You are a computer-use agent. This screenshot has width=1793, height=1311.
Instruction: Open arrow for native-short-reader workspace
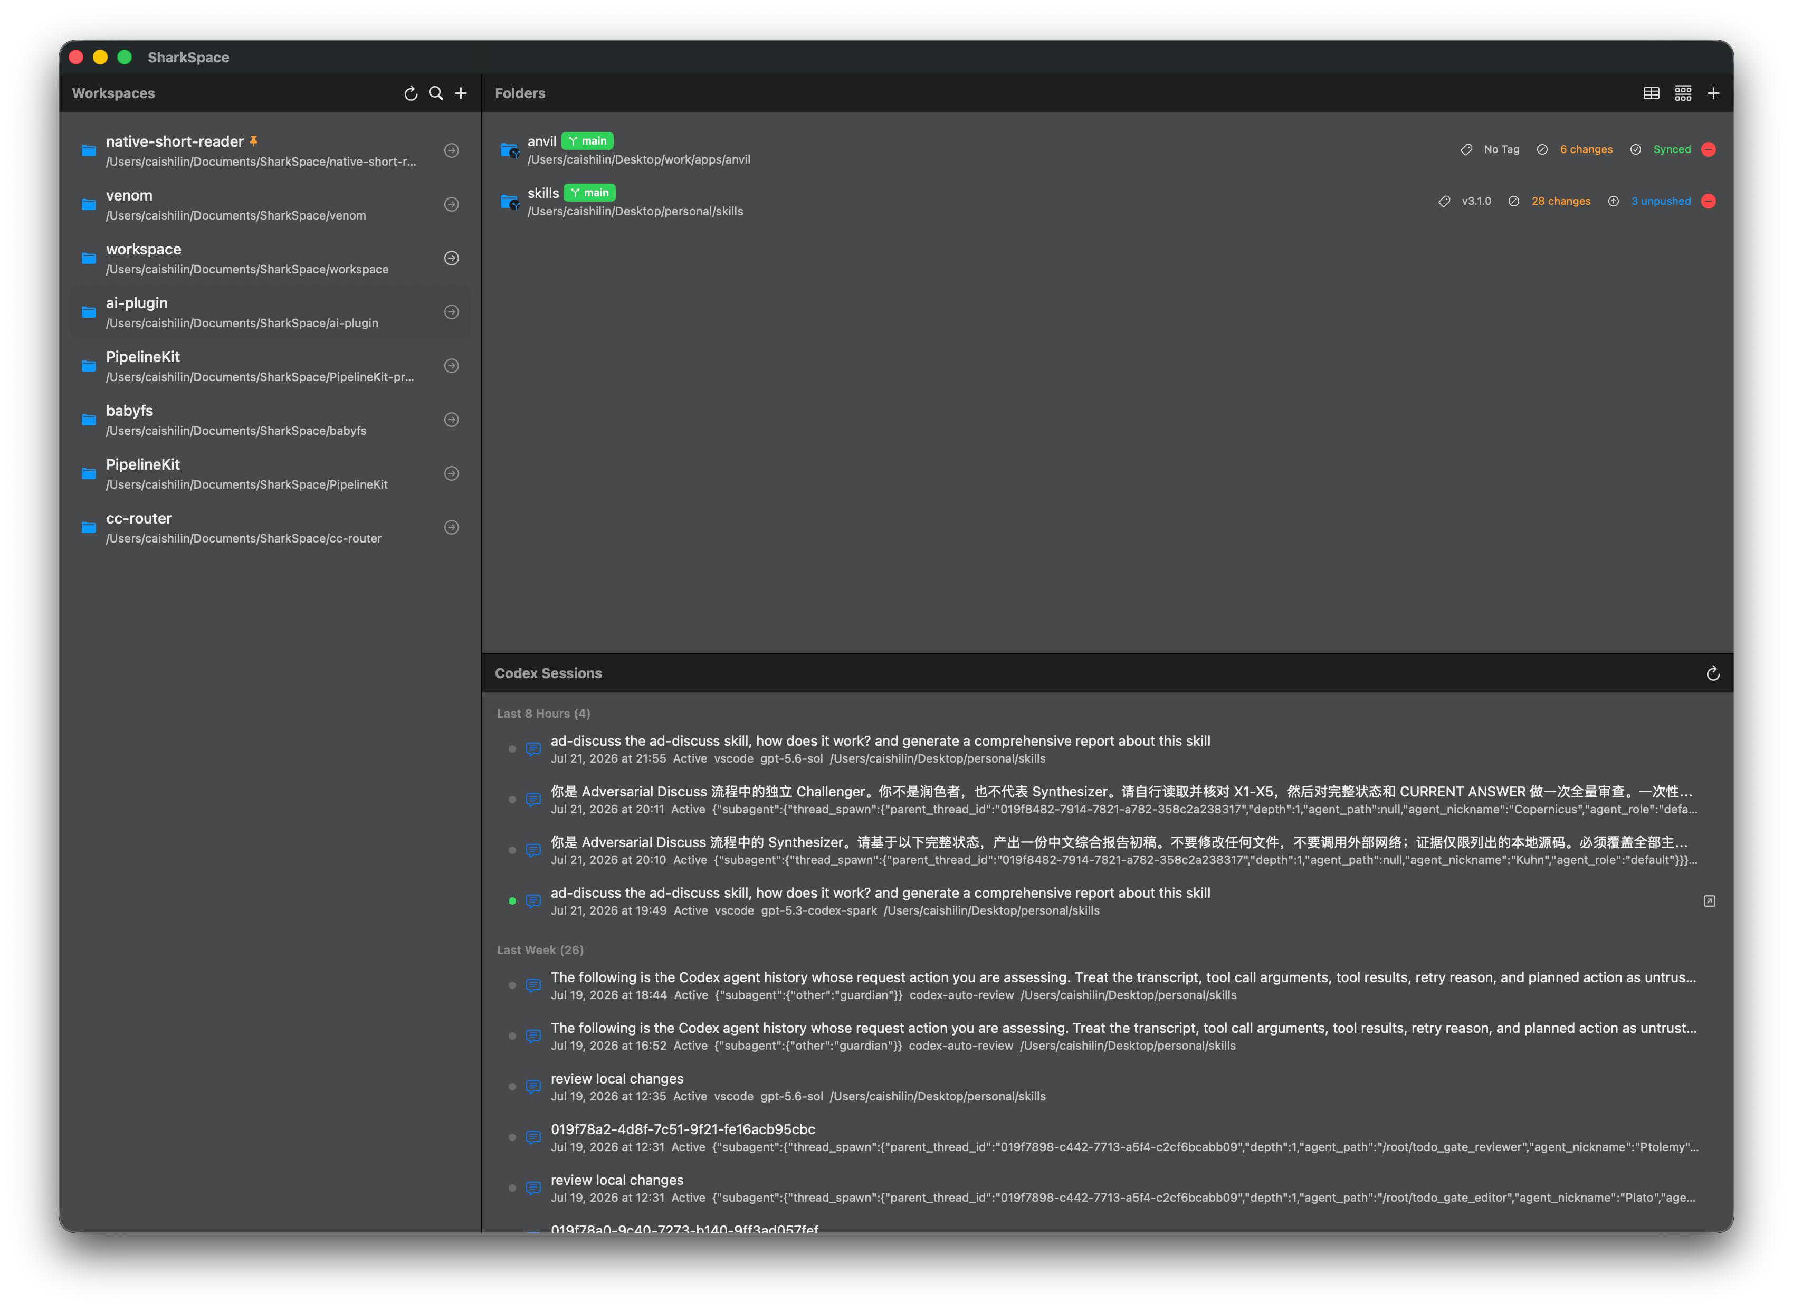pyautogui.click(x=452, y=150)
